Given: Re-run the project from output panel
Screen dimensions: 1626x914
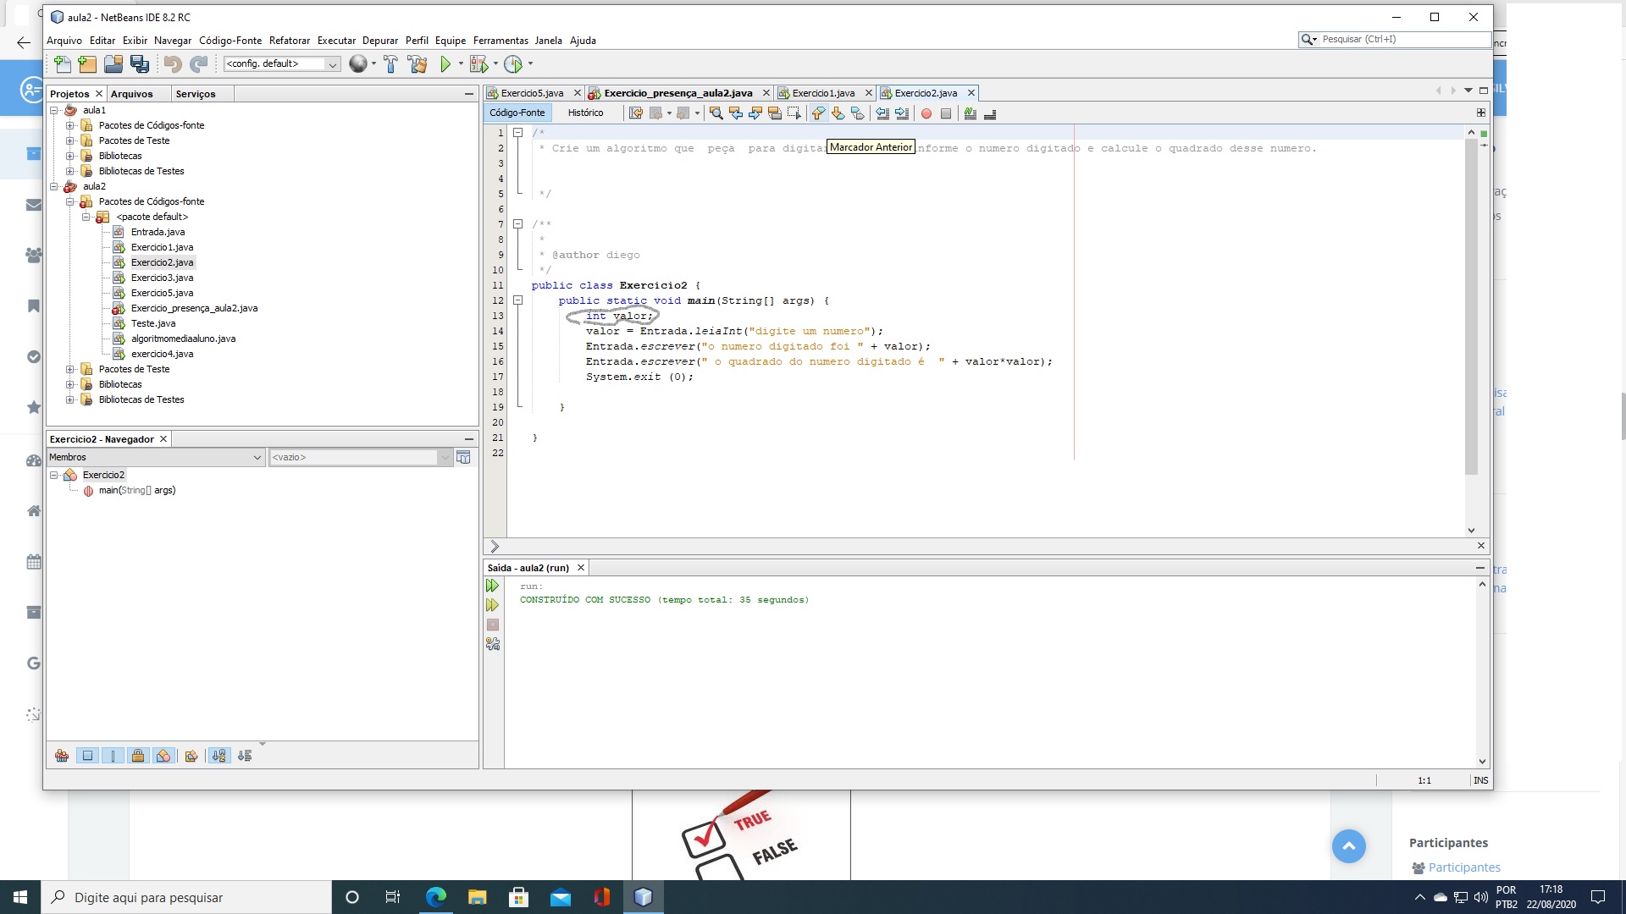Looking at the screenshot, I should point(492,586).
